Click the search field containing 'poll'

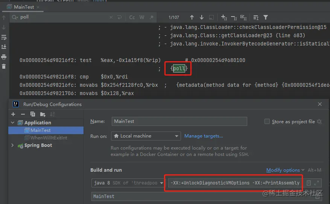click(x=63, y=17)
